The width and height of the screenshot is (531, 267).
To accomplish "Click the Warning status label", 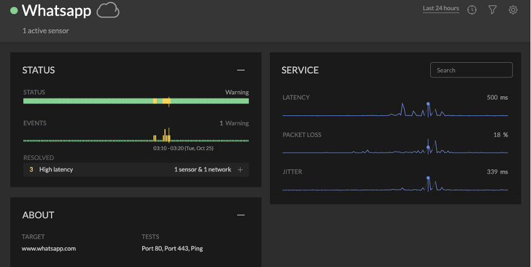I will [x=237, y=92].
